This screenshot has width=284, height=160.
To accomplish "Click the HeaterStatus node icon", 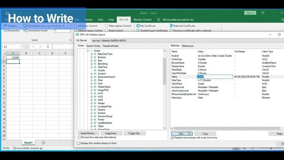I will coord(95,87).
